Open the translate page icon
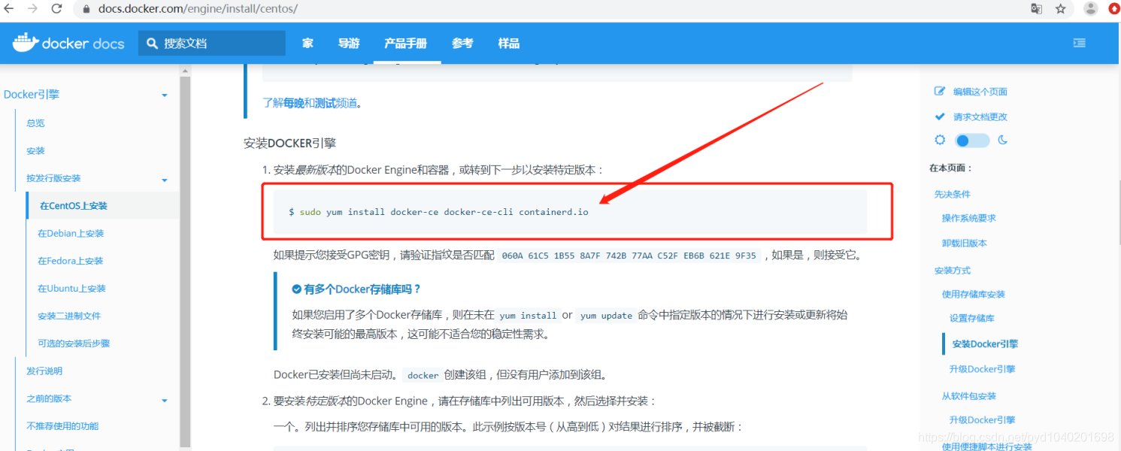Viewport: 1121px width, 451px height. coord(1037,9)
